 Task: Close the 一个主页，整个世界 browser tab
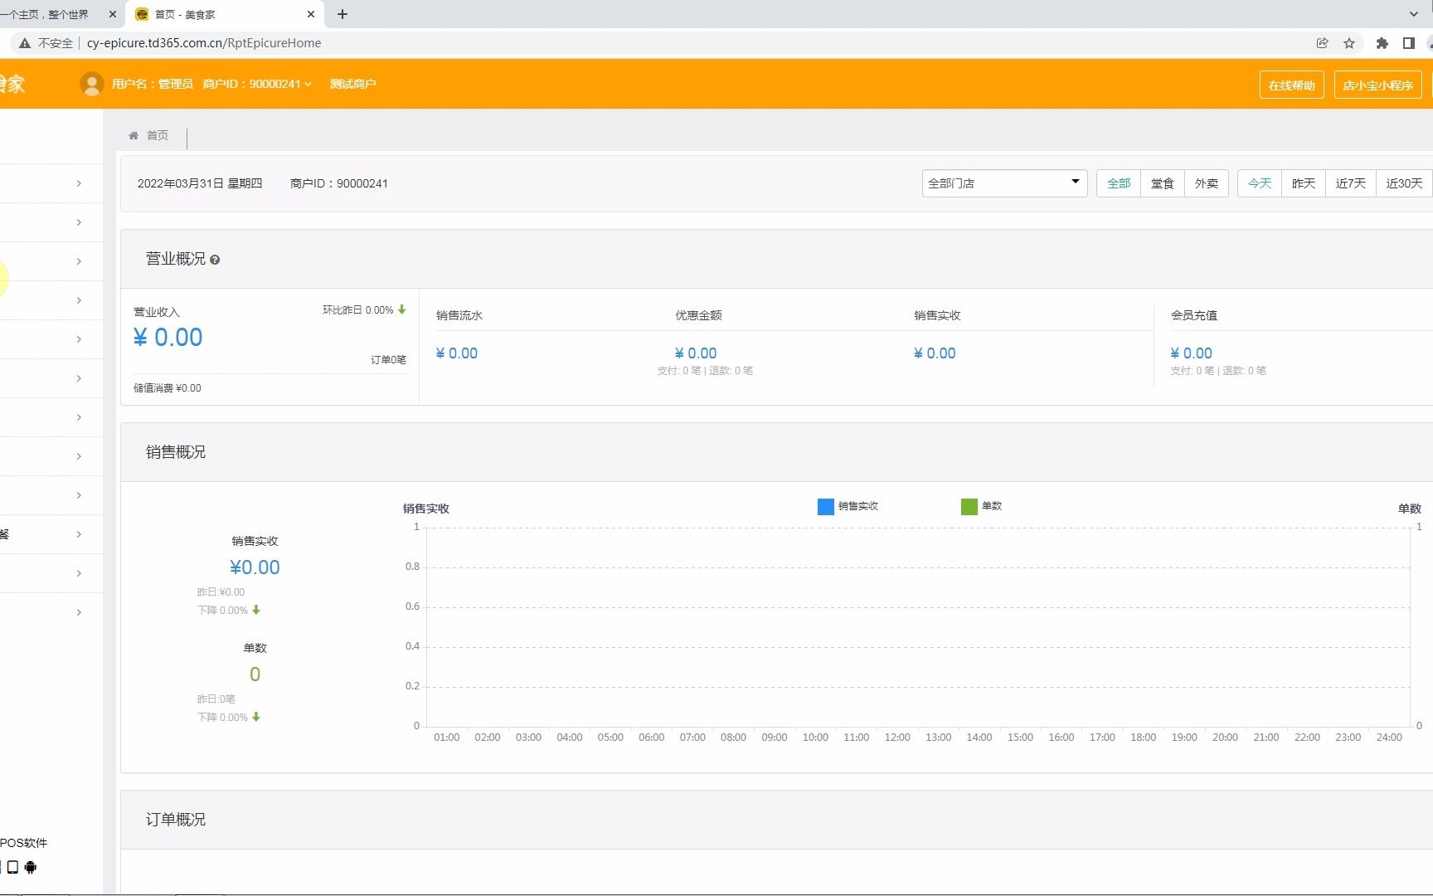tap(113, 14)
